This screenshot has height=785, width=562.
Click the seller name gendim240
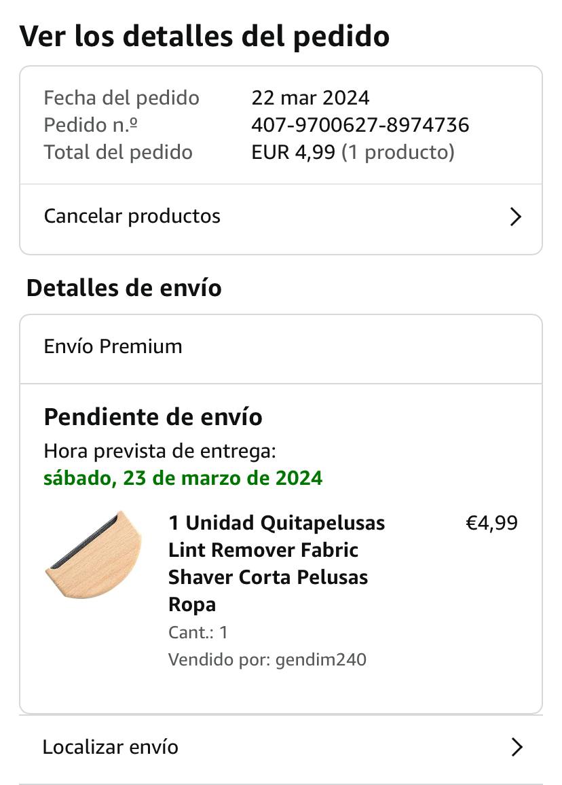[x=321, y=659]
